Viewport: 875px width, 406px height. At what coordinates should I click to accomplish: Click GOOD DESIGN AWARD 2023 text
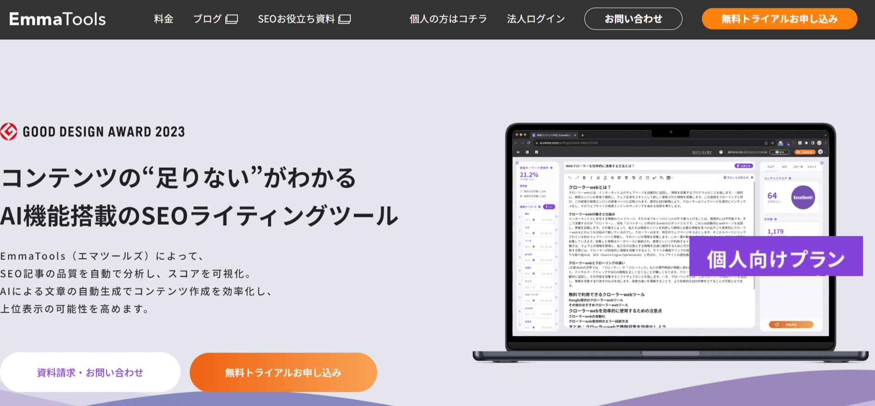tap(104, 132)
